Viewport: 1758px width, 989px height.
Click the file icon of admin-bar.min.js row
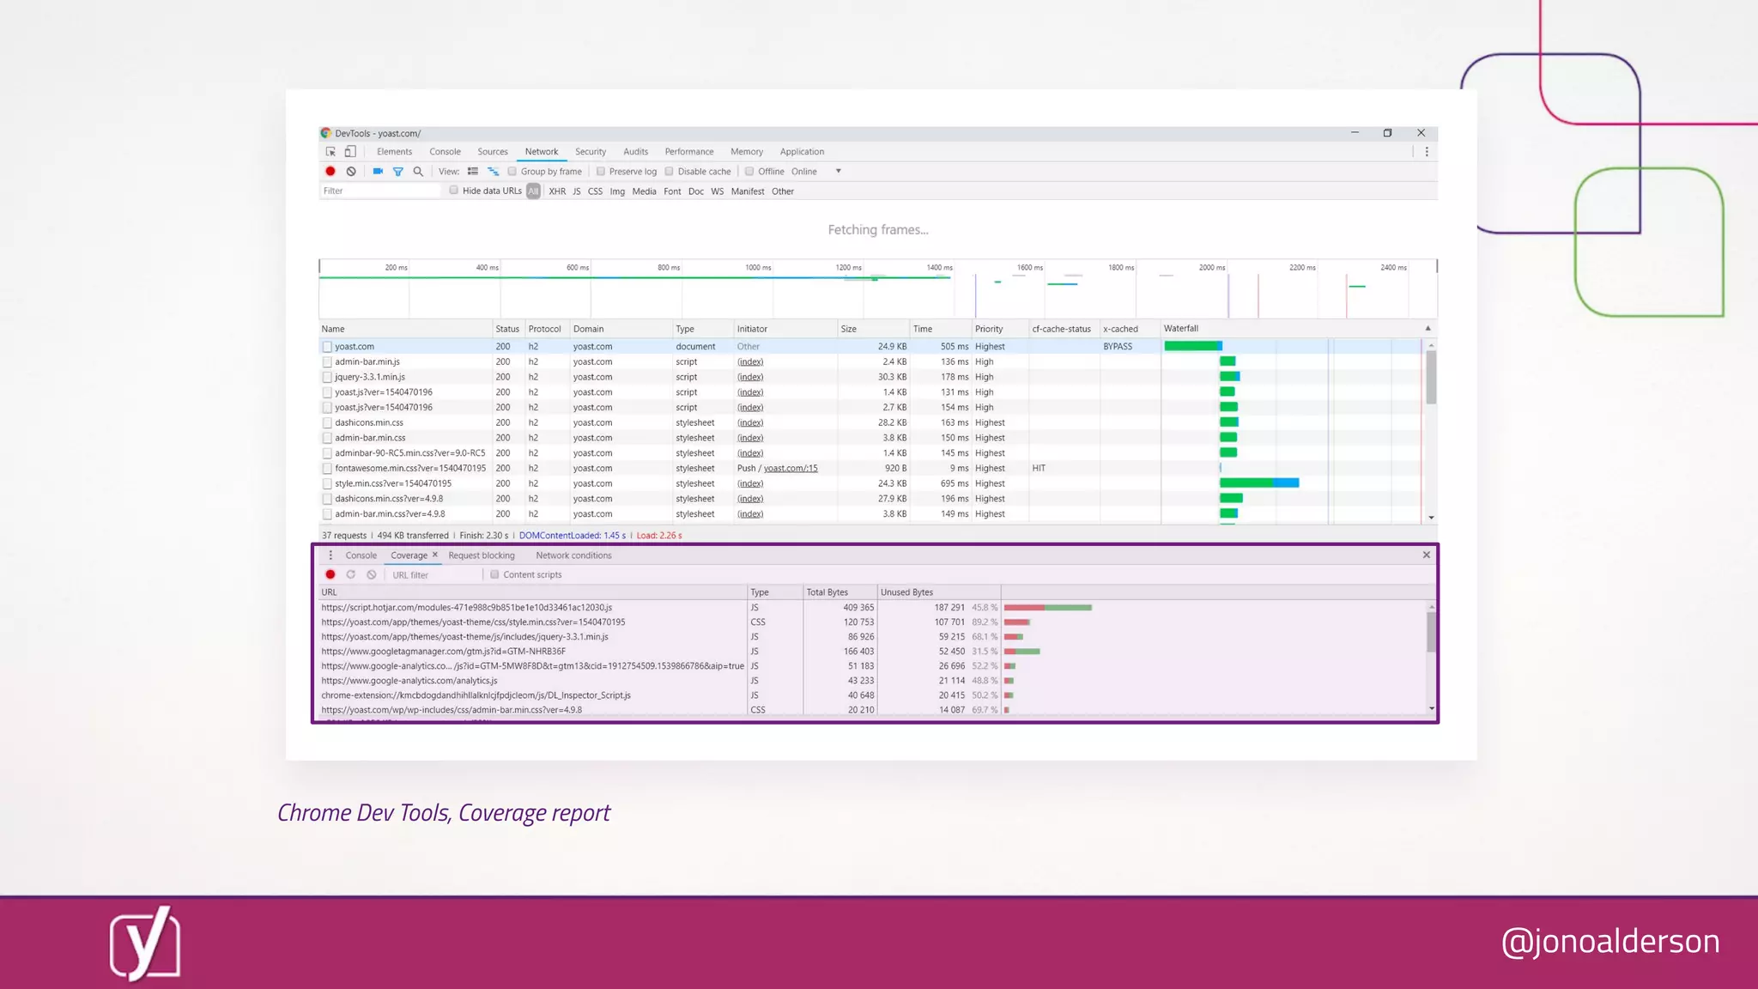[327, 362]
